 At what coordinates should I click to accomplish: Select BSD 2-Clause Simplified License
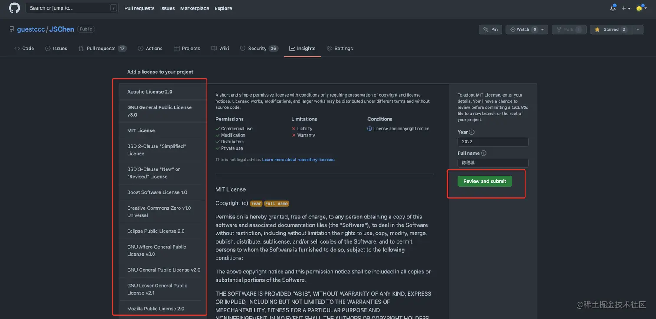point(163,150)
